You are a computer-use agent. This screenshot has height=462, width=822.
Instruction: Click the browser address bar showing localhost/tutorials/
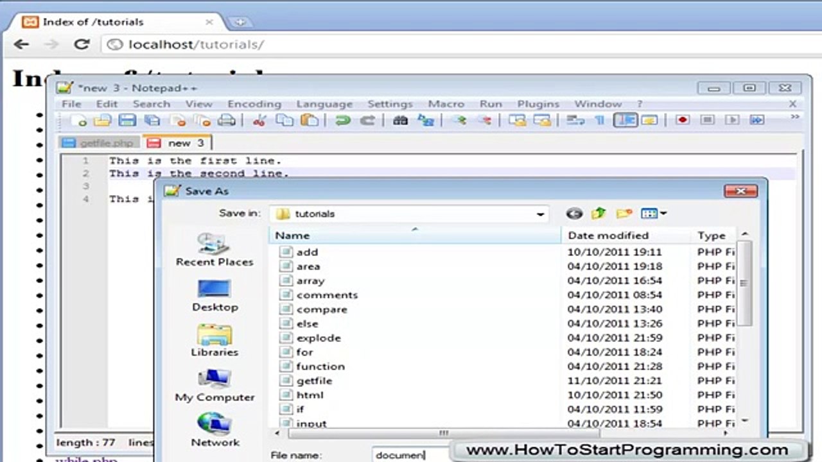pyautogui.click(x=460, y=44)
